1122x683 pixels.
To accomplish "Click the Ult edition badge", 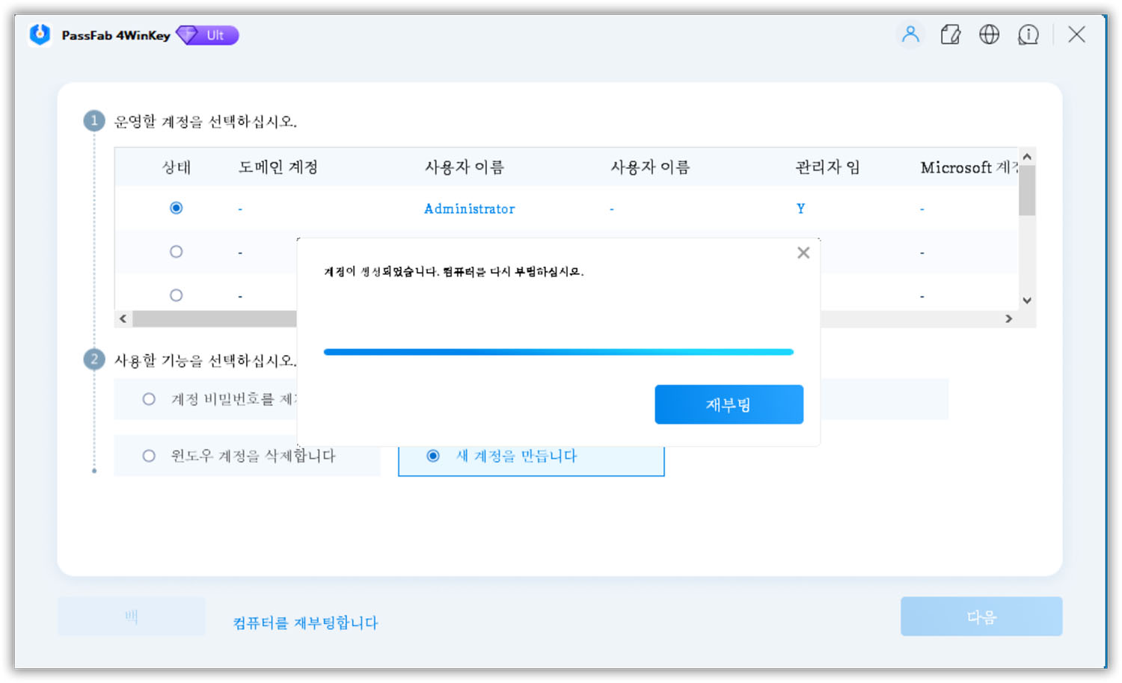I will [x=207, y=35].
